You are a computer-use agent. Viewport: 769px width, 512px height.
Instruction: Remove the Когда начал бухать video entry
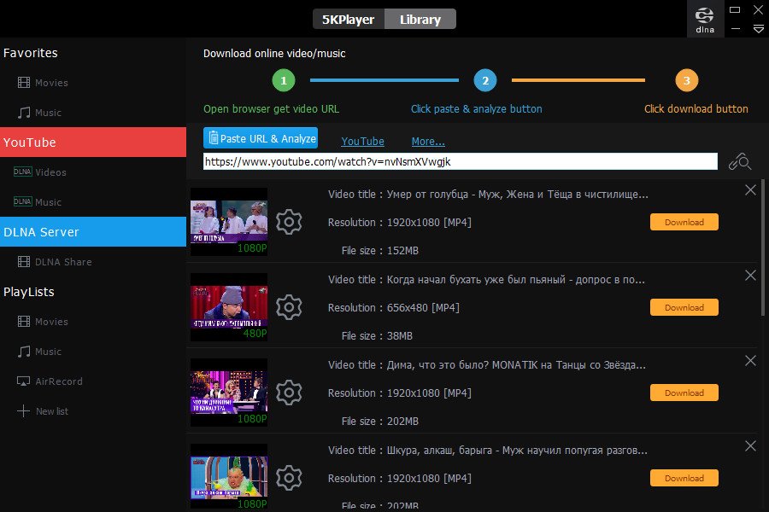[x=750, y=276]
